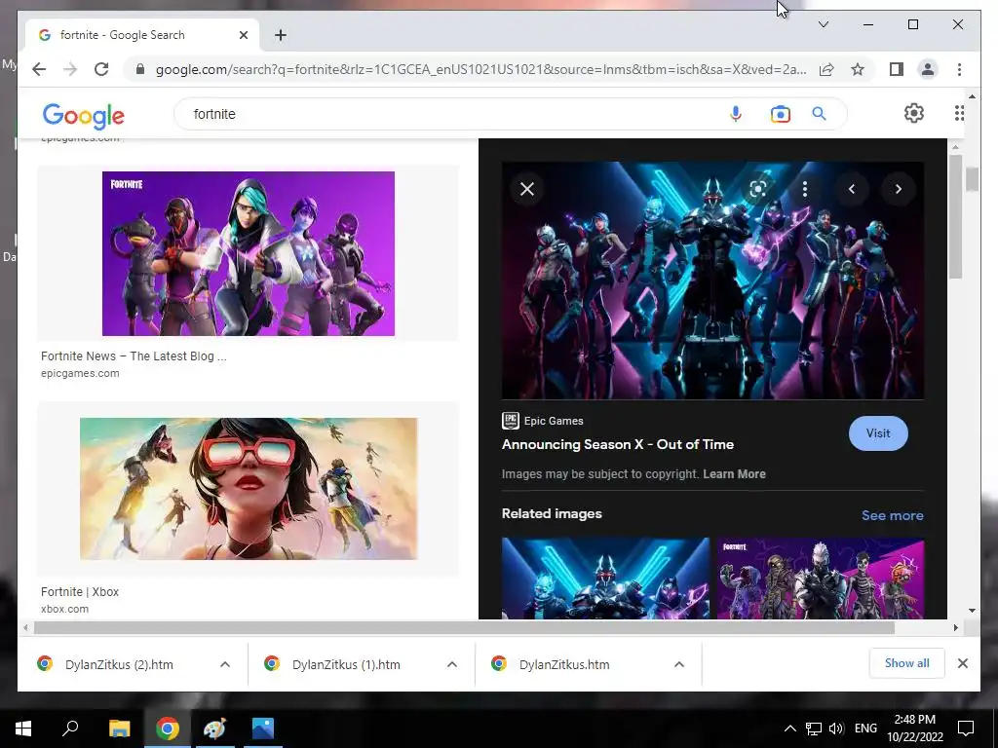Select the Fortnite News purple thumbnail
This screenshot has height=748, width=998.
coord(249,253)
